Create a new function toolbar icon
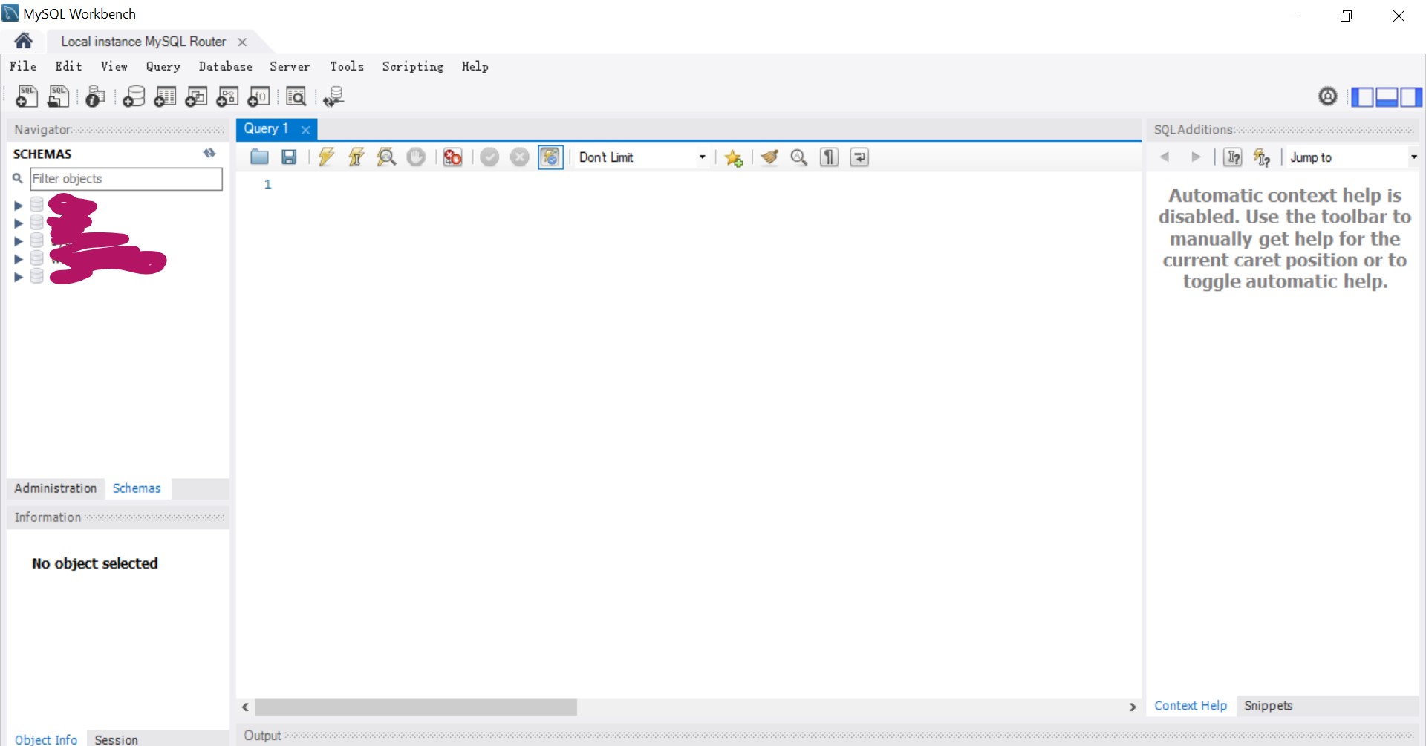The width and height of the screenshot is (1426, 746). pyautogui.click(x=258, y=96)
